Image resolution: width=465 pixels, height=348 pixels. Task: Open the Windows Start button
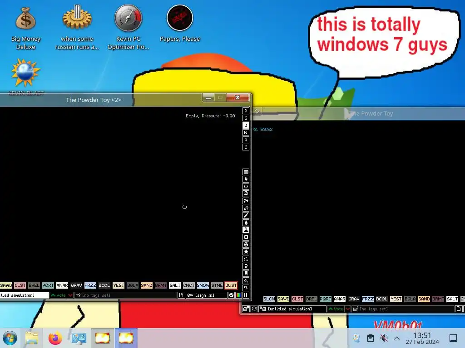click(10, 338)
